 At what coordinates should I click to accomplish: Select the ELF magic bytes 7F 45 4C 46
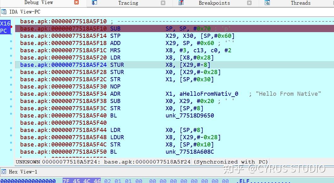click(82, 181)
